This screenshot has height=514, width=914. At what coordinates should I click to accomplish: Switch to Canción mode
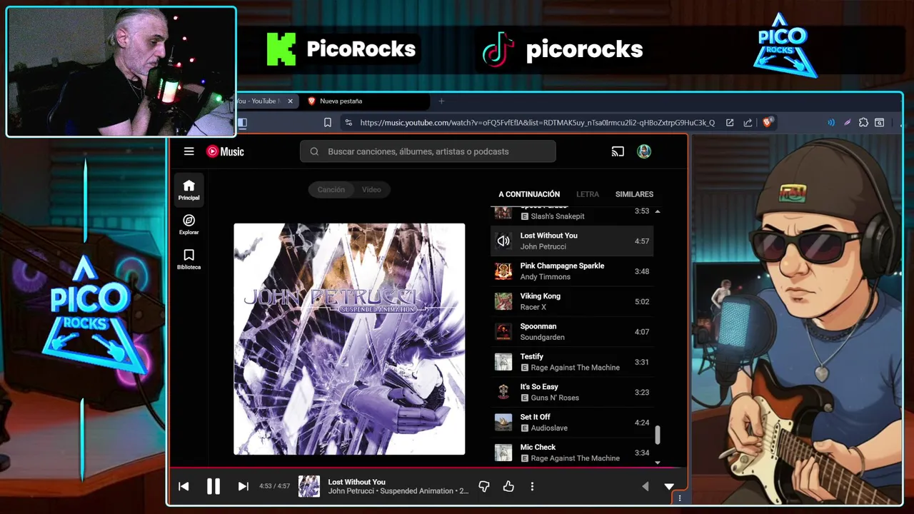click(x=331, y=190)
